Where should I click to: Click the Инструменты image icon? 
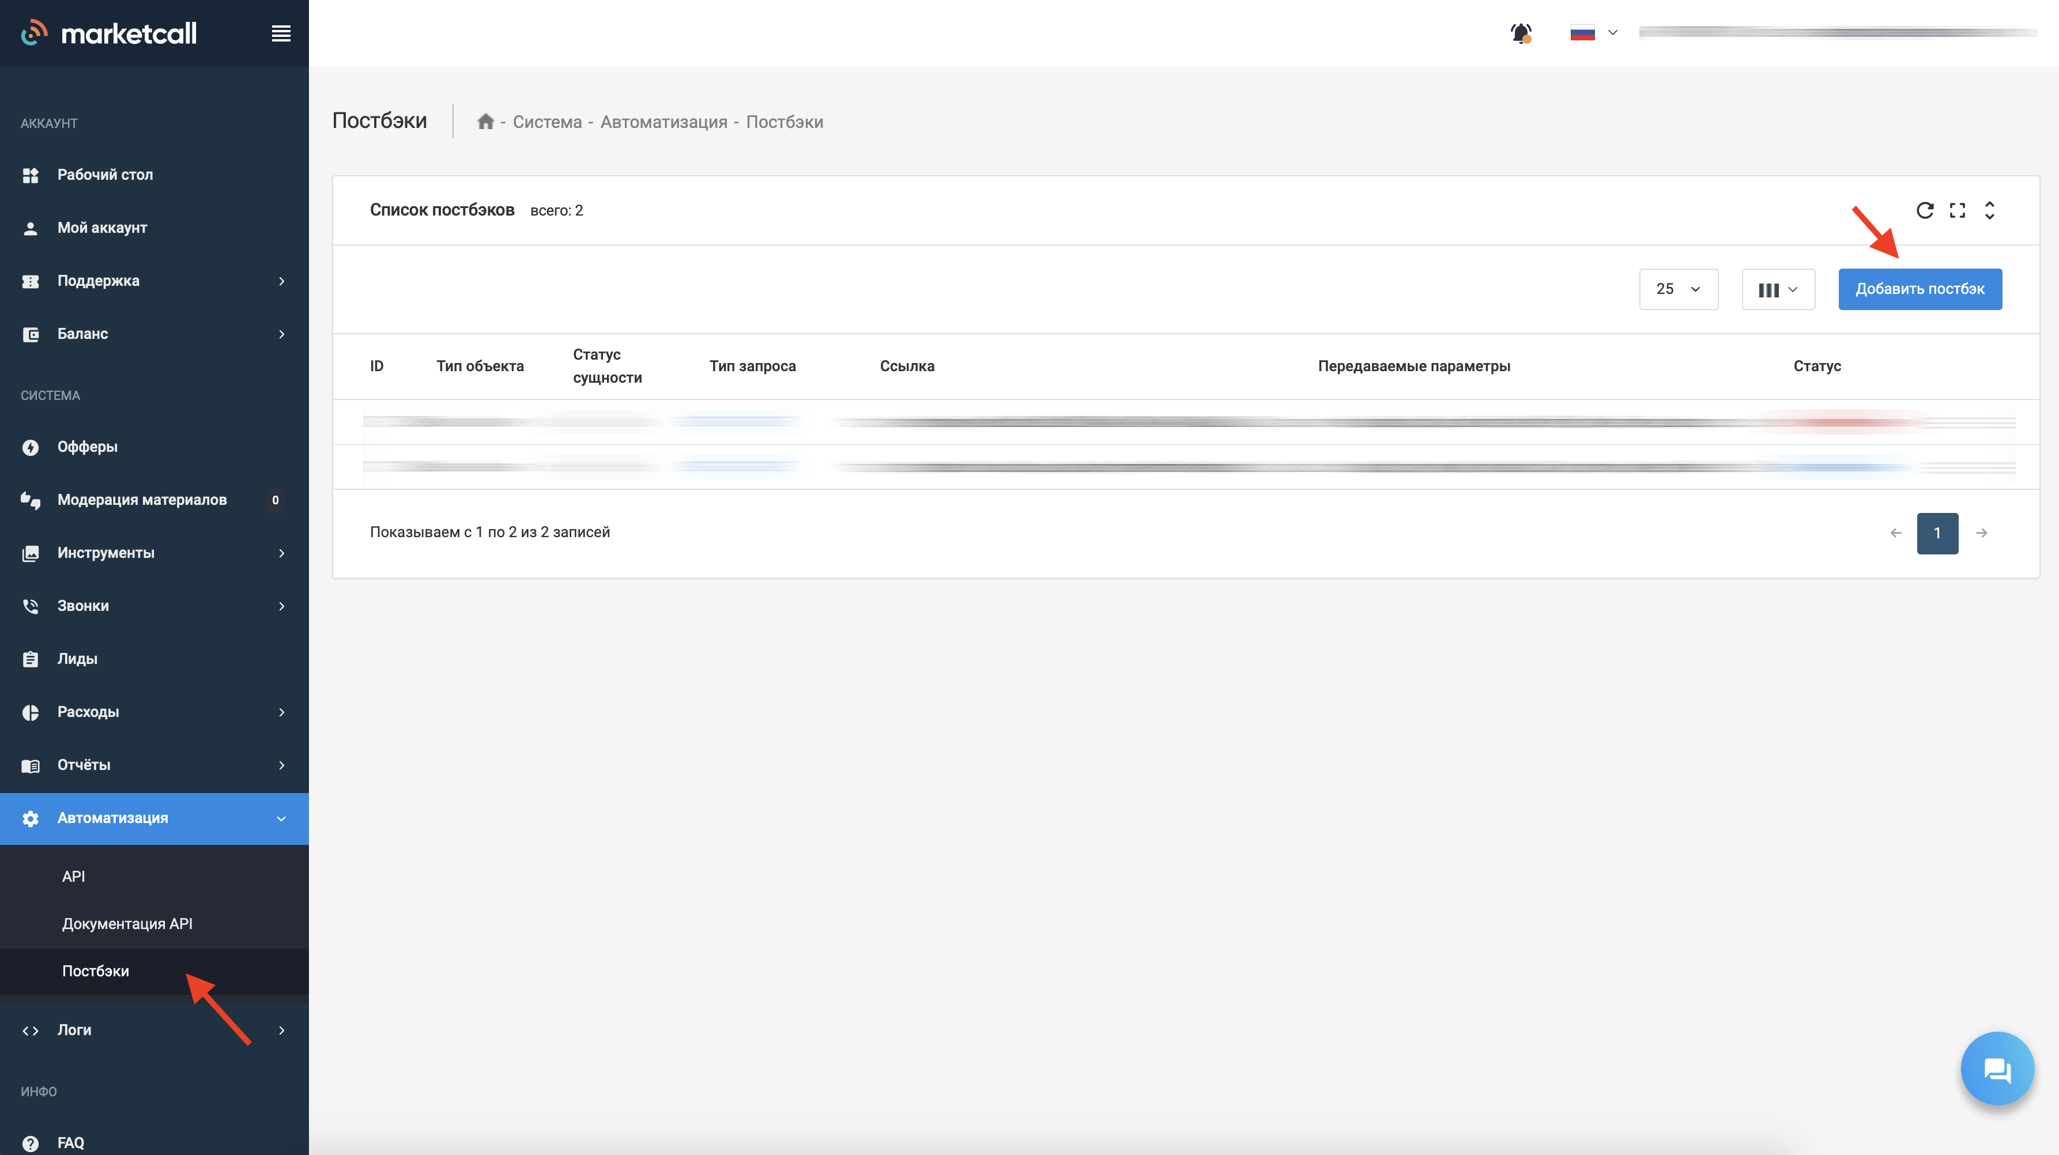(x=31, y=553)
